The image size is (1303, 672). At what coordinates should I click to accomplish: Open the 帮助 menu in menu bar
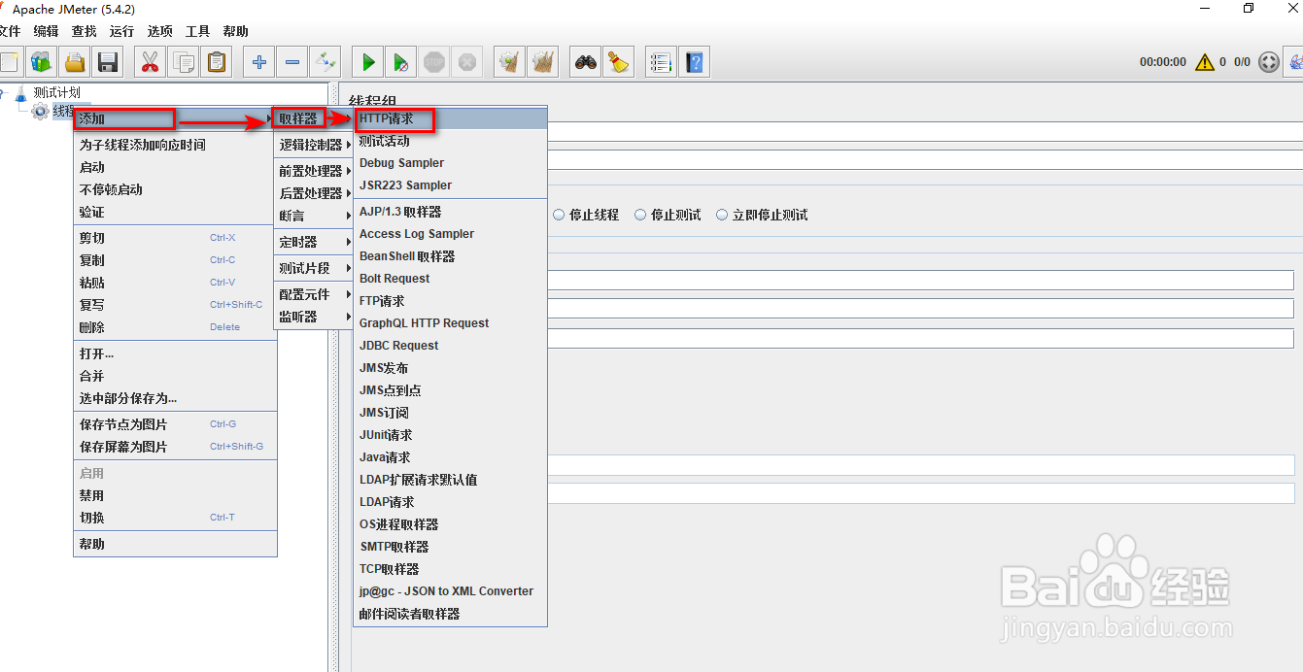point(236,32)
